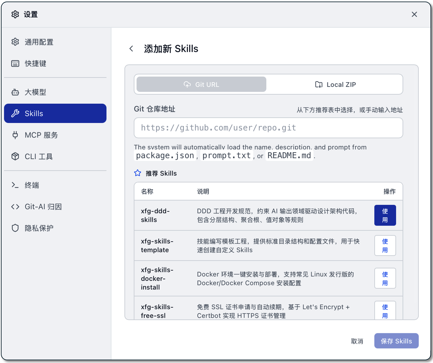The height and width of the screenshot is (363, 433).
Task: Click the 推荐 Skills section title
Action: pyautogui.click(x=161, y=173)
